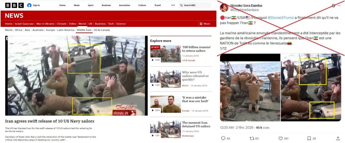Open 'Why were US sailors released so quickly?'
345x143 pixels.
195,76
